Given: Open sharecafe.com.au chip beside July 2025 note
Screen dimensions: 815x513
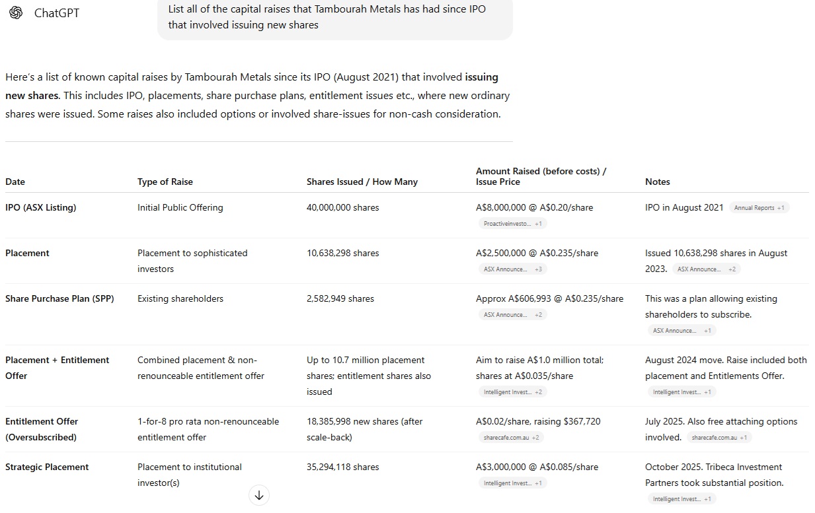Looking at the screenshot, I should (x=719, y=438).
